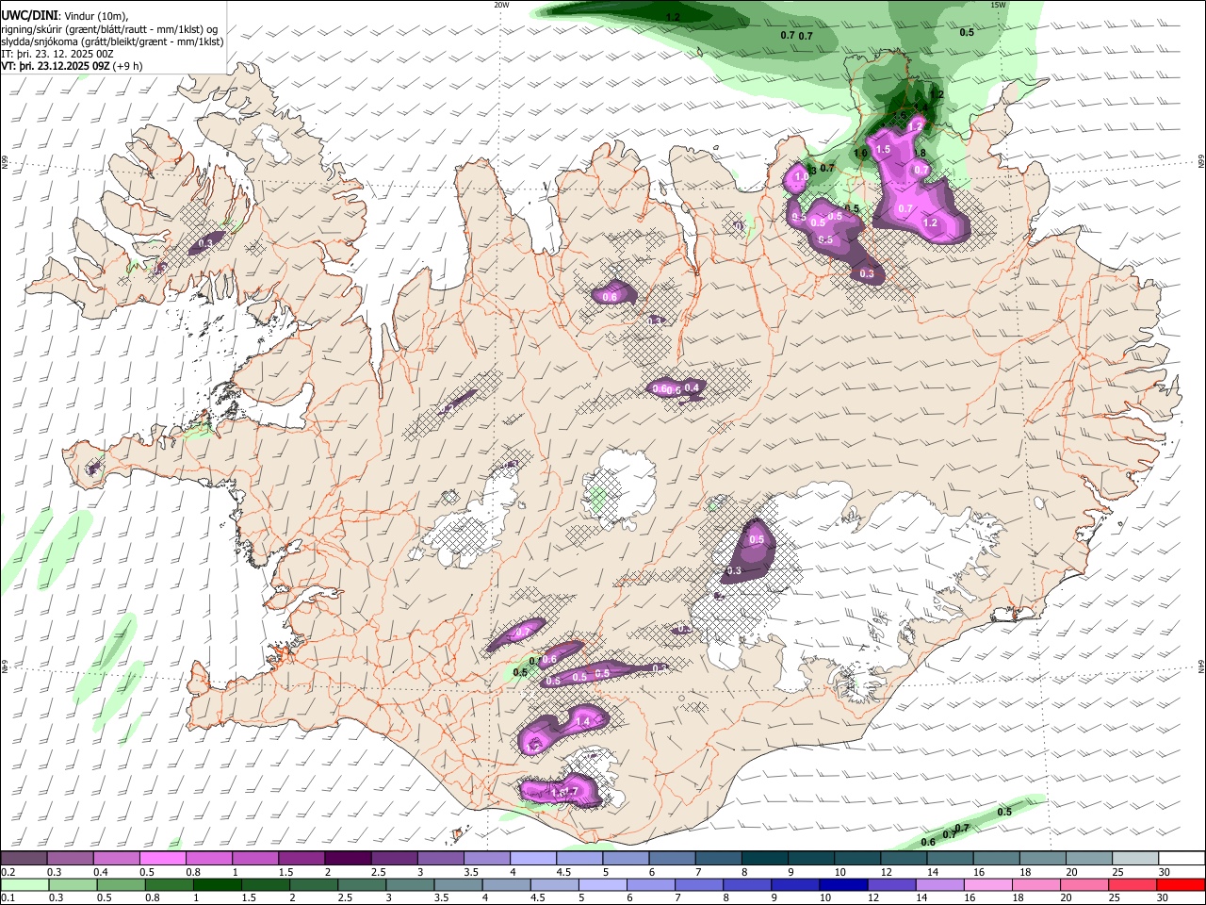Pick the lower-row pale green swatch between 0.1 and 0.3
Screen dimensions: 1206x905
(24, 884)
